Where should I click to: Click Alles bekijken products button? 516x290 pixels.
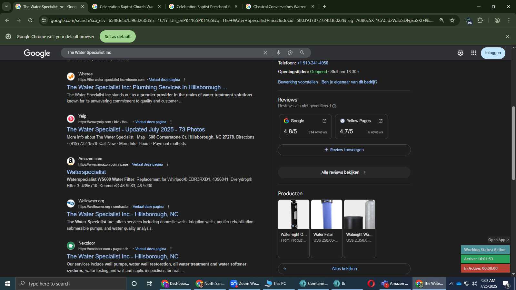(x=344, y=269)
